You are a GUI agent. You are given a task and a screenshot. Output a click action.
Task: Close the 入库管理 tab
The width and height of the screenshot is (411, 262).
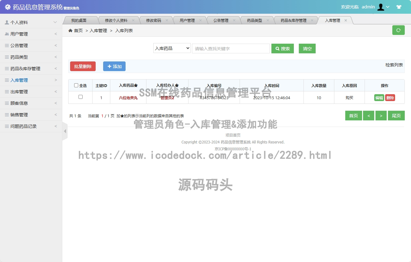(x=346, y=20)
